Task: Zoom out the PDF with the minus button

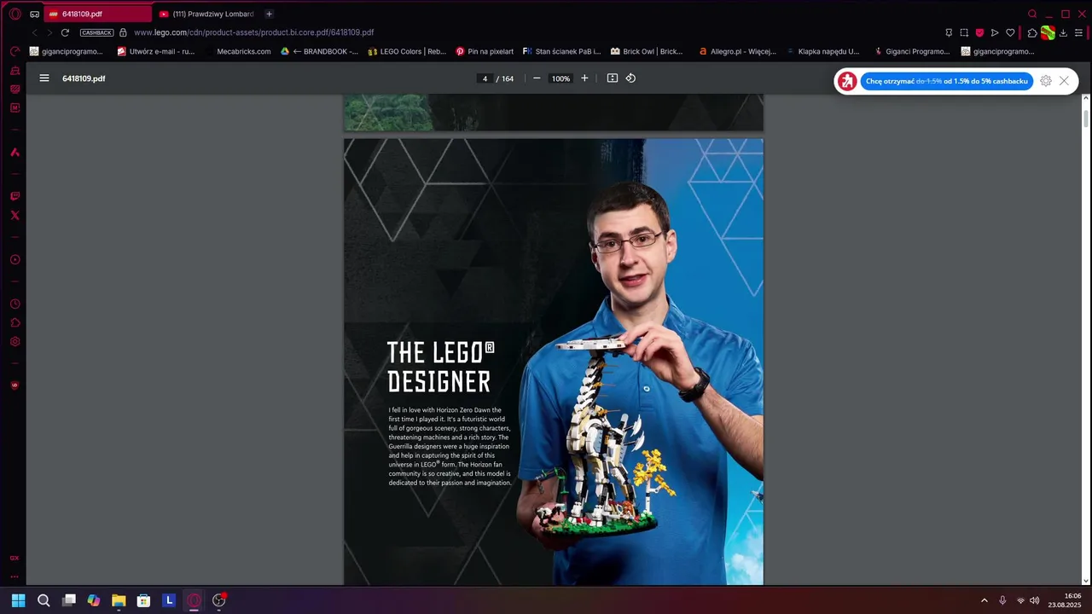Action: point(537,78)
